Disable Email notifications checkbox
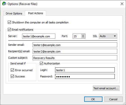Screen dimensions: 126x105 pos(9,30)
